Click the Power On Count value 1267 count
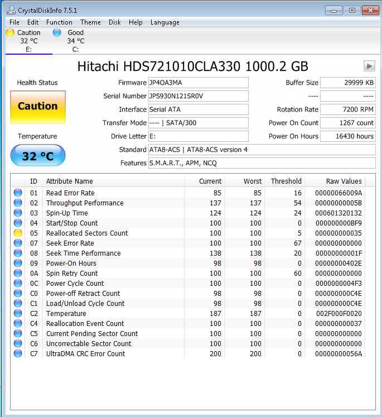 coord(348,123)
